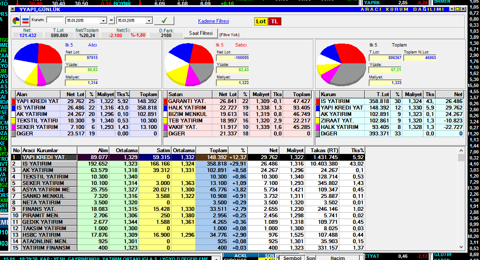Viewport: 480px width, 260px height.
Task: Click the İlk 5 Satıcı pie chart
Action: pos(190,64)
